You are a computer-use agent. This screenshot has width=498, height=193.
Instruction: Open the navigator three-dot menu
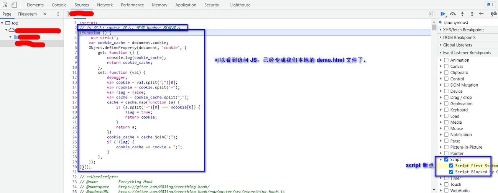click(x=58, y=14)
